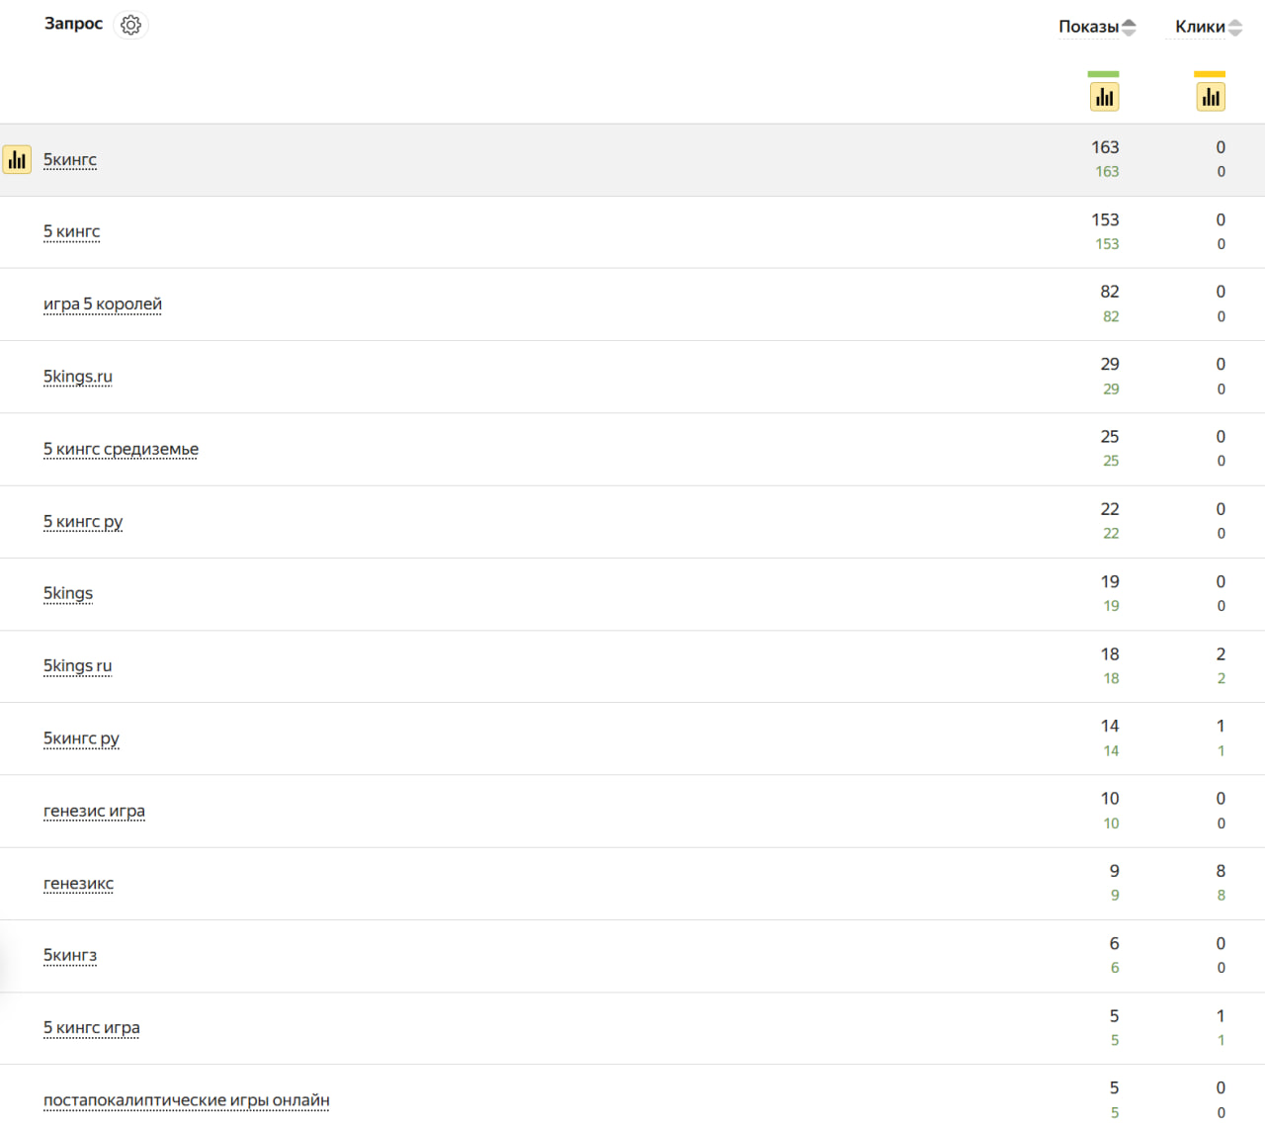Click the Показы column header
The image size is (1265, 1125).
(1088, 27)
